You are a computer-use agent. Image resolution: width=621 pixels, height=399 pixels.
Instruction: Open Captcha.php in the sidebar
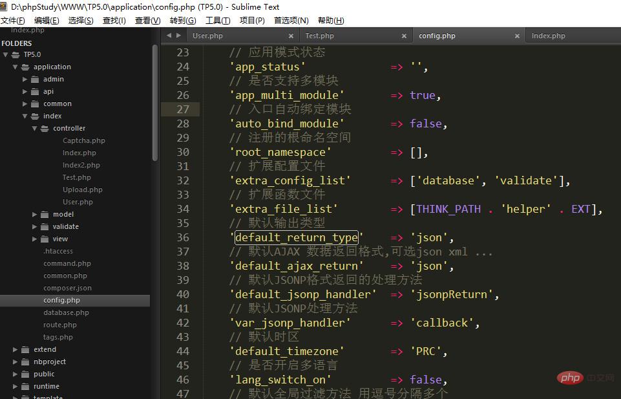tap(84, 141)
